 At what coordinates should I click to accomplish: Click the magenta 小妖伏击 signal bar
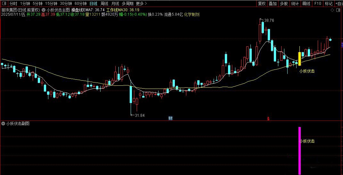(300, 151)
